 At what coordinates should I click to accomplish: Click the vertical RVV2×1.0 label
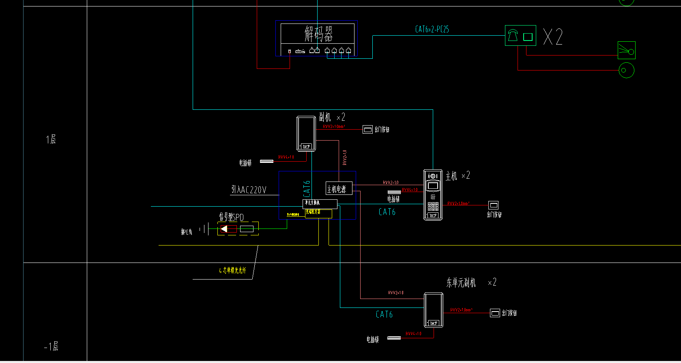coord(345,158)
